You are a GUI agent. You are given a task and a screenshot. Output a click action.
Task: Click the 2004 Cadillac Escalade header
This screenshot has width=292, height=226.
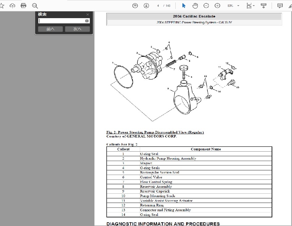tap(194, 16)
